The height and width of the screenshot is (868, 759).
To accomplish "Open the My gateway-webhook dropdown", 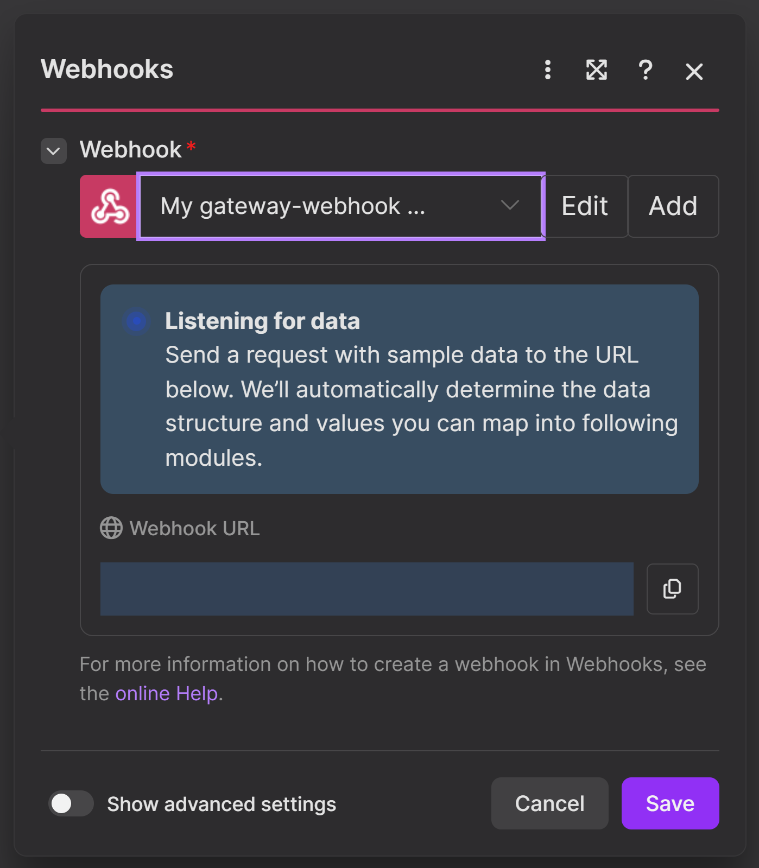I will coord(341,206).
